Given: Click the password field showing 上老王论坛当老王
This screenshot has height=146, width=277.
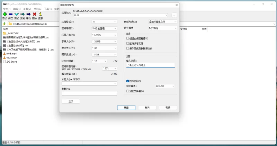Looking at the screenshot, I should 151,65.
